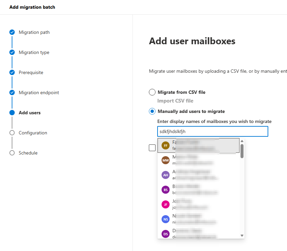Tick the checkbox left of the suggestion list

tap(152, 148)
